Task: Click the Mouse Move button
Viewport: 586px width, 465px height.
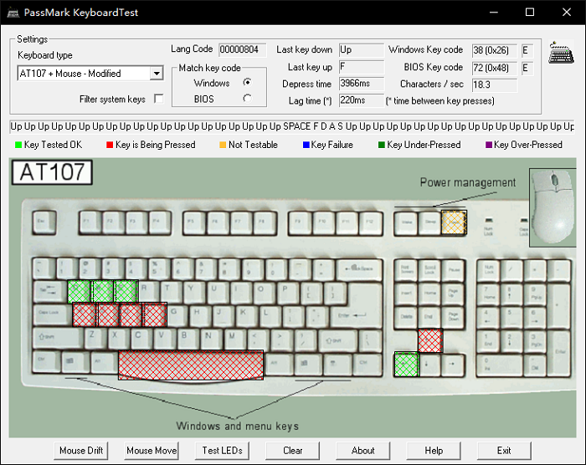Action: 152,451
